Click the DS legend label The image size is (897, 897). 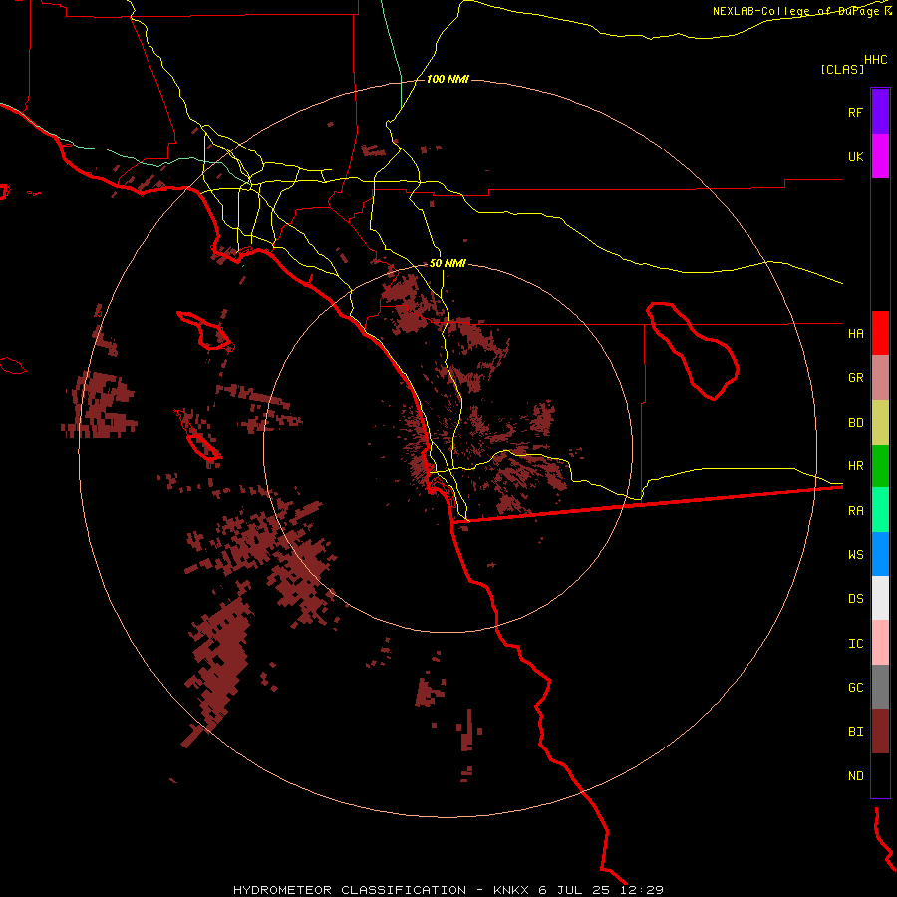[855, 599]
